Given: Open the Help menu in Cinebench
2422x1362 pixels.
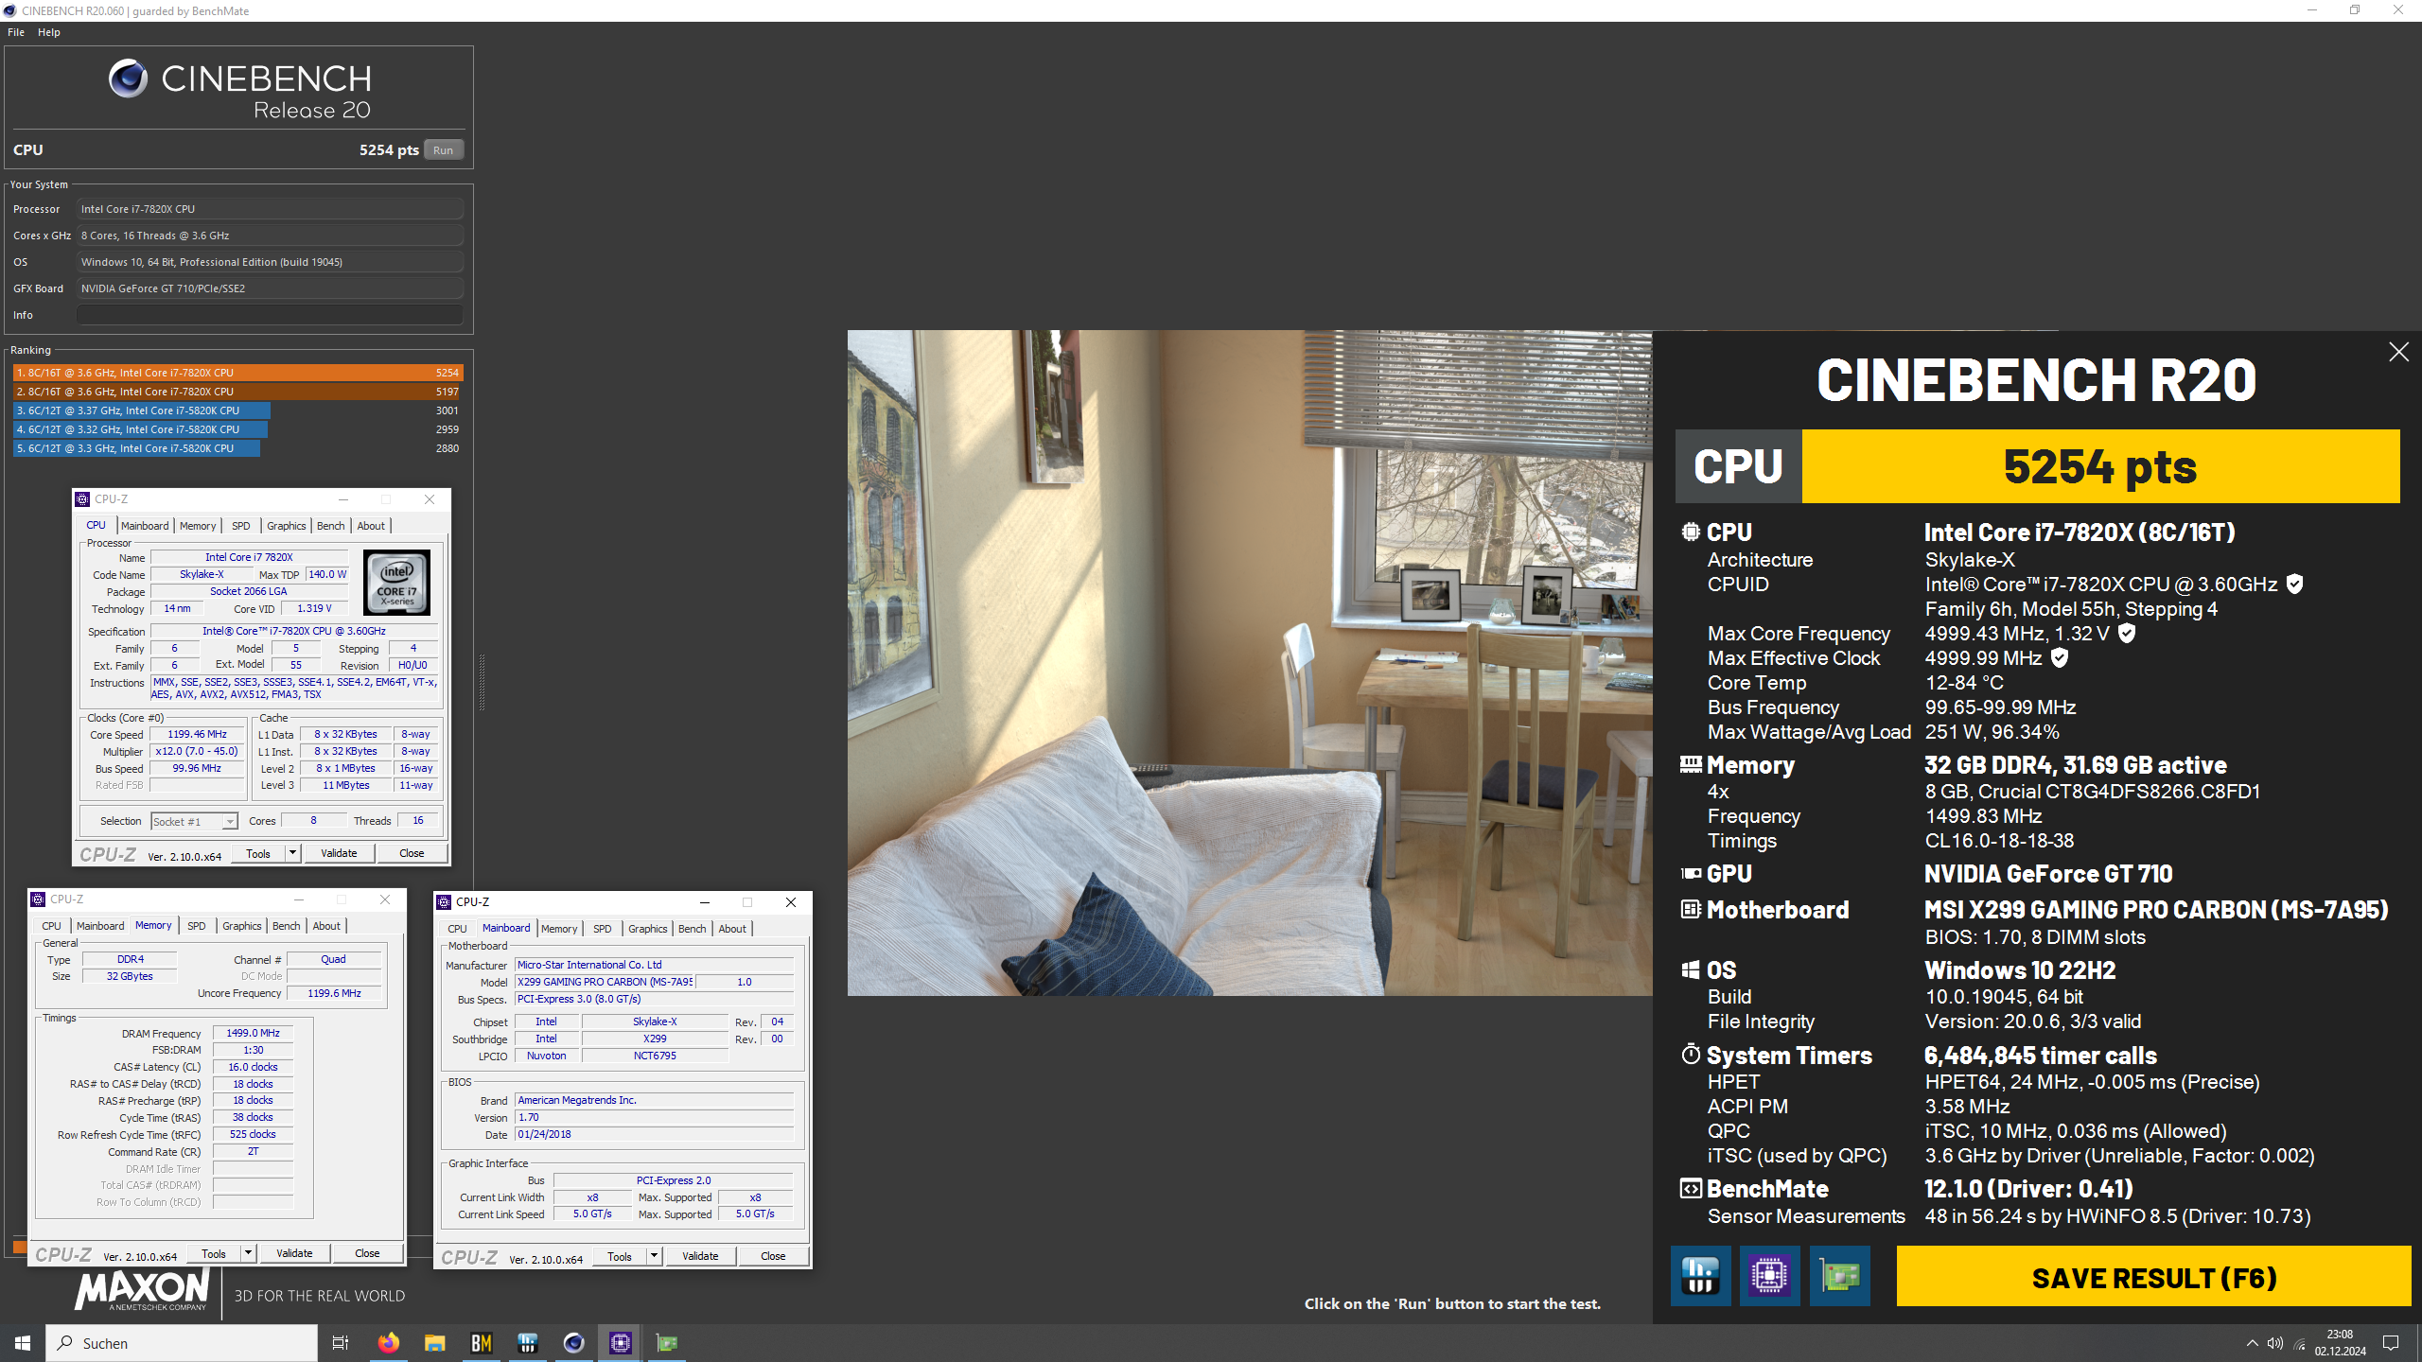Looking at the screenshot, I should tap(49, 32).
